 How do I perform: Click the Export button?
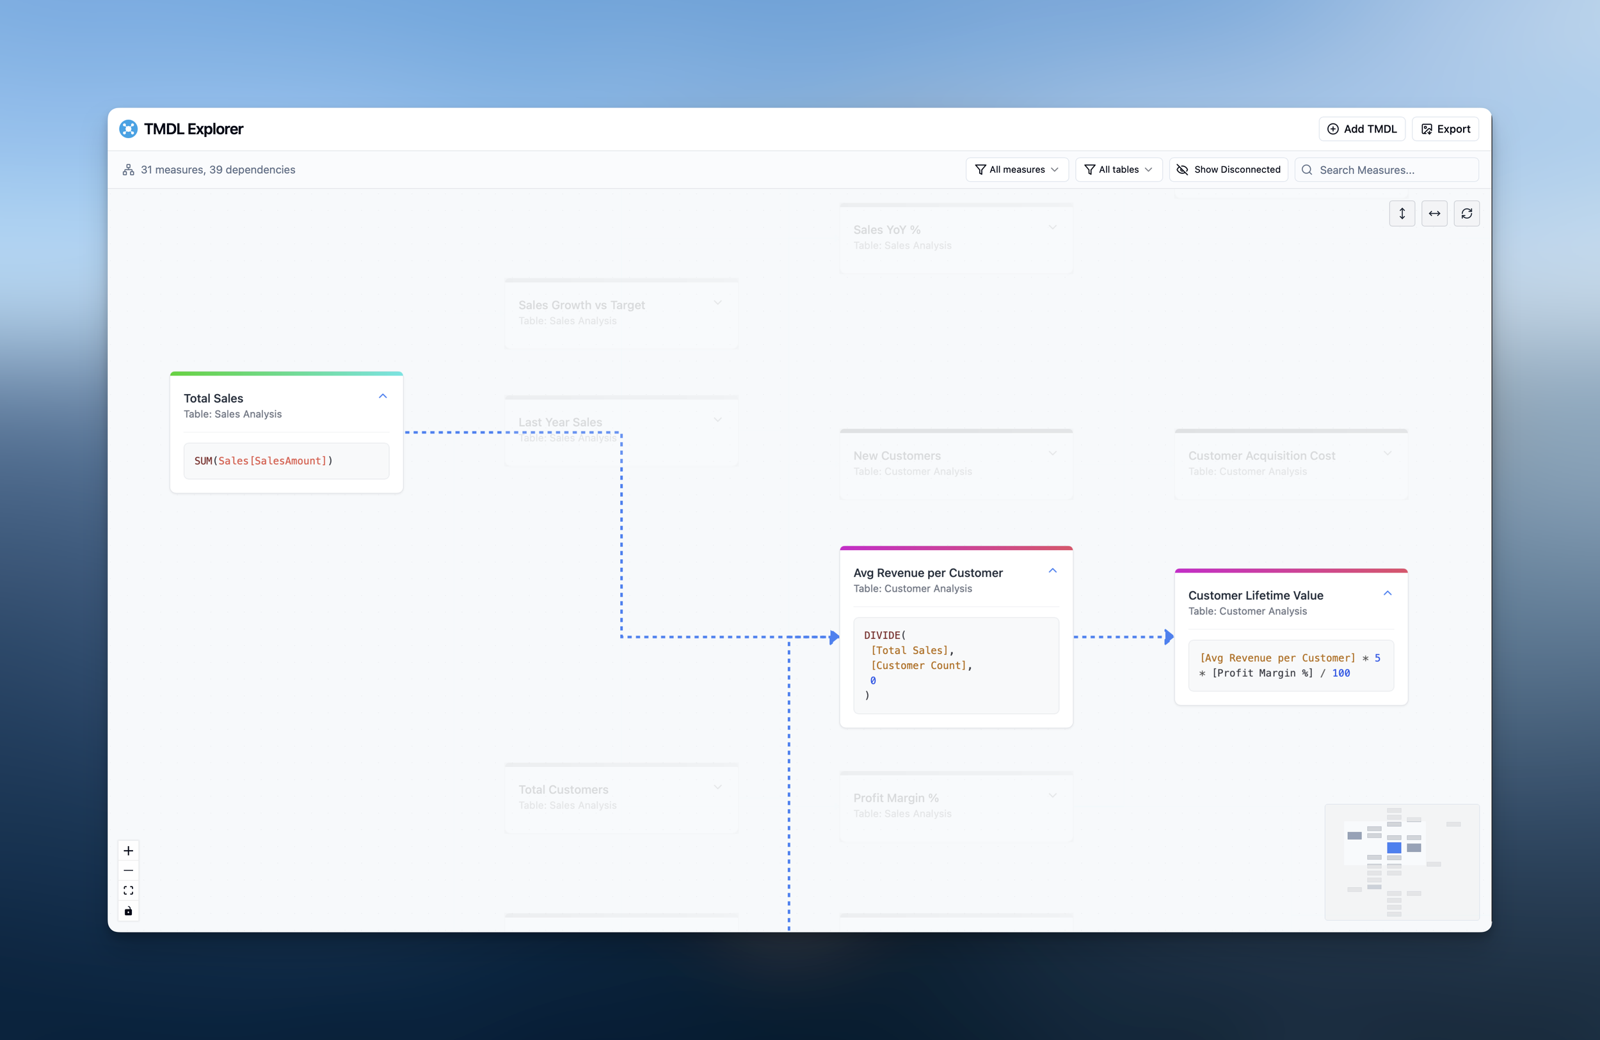[1444, 129]
